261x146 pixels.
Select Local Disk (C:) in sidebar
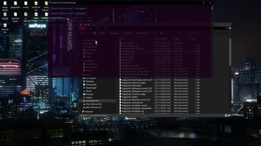(x=97, y=101)
